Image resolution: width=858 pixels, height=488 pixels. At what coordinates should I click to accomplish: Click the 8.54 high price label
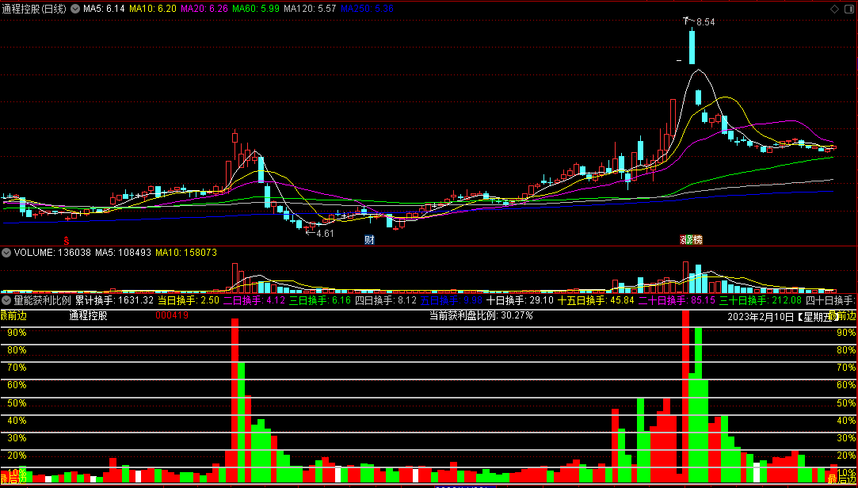point(705,22)
